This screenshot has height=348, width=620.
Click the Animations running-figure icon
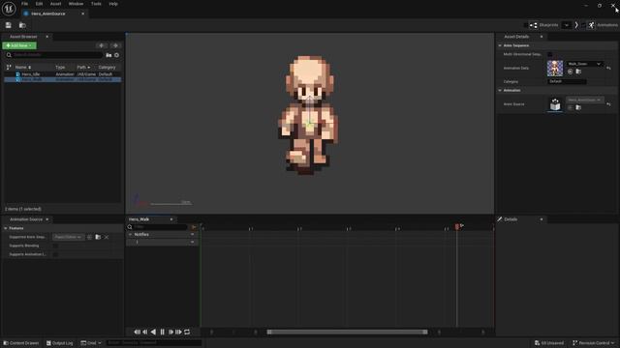[x=591, y=25]
